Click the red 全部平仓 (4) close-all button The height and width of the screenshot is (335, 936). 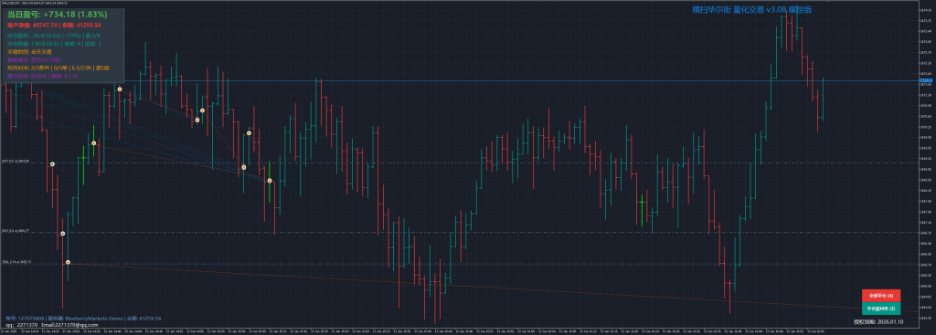click(x=880, y=296)
